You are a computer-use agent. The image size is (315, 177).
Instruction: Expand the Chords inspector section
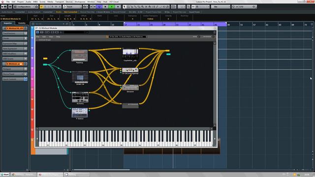click(x=15, y=38)
